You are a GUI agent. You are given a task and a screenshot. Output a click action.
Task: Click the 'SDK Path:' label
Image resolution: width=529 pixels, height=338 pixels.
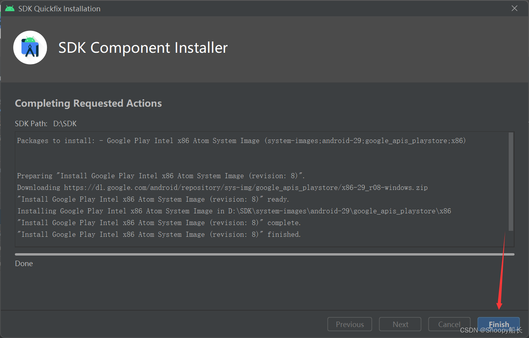pos(31,124)
